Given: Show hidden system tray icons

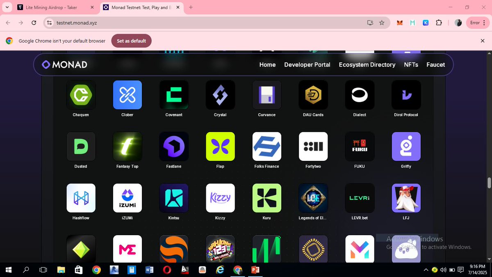Looking at the screenshot, I should [426, 270].
